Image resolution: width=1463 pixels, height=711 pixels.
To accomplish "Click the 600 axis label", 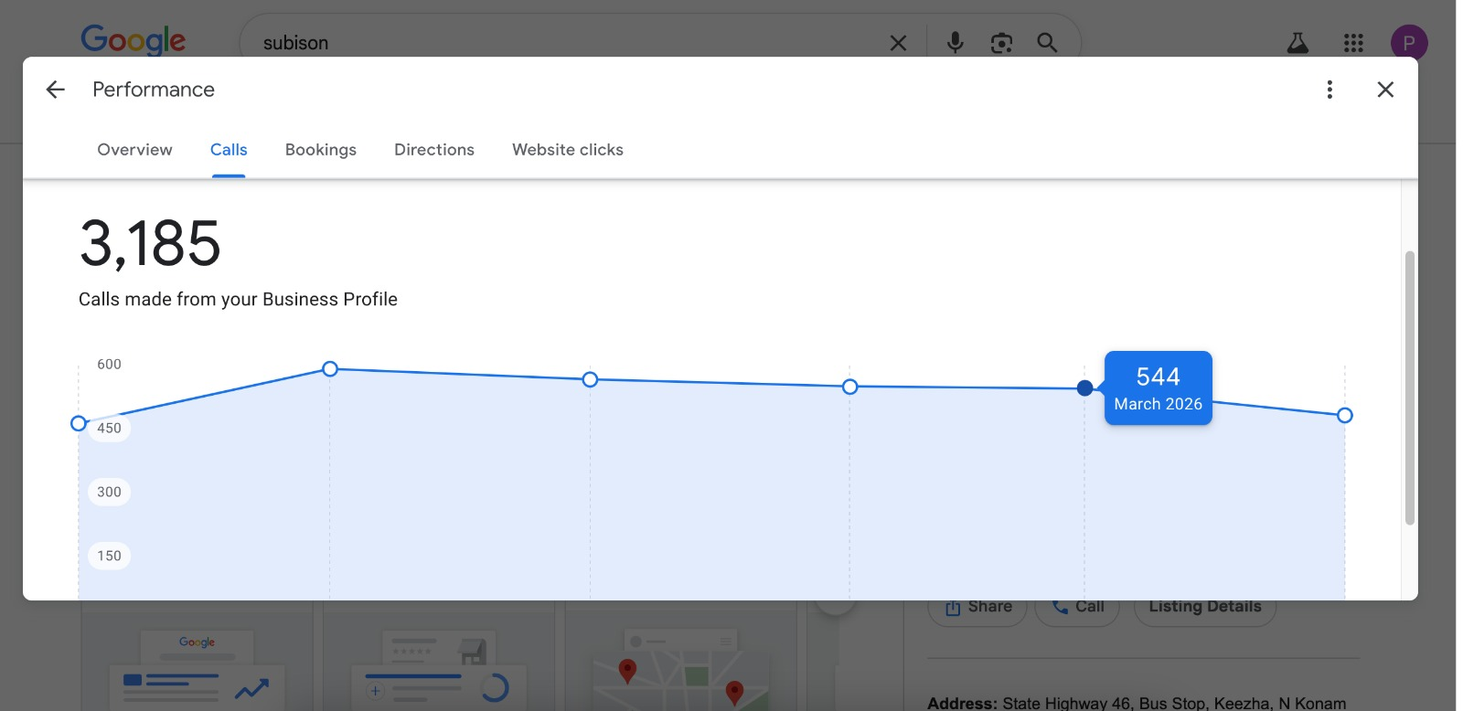I will pyautogui.click(x=109, y=365).
